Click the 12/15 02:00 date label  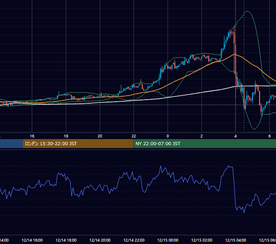coord(202,240)
